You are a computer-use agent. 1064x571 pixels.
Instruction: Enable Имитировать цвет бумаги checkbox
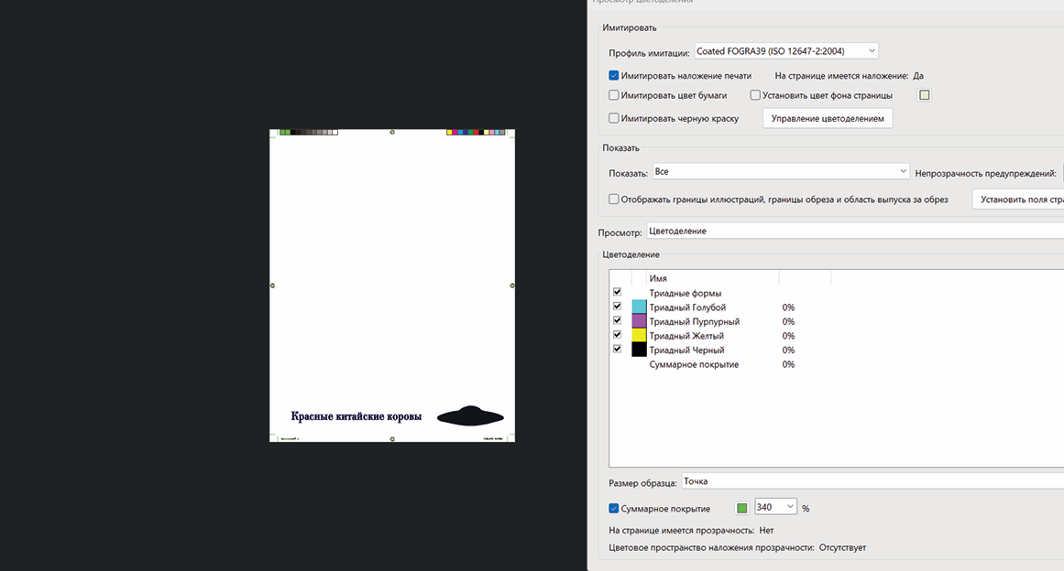click(613, 95)
